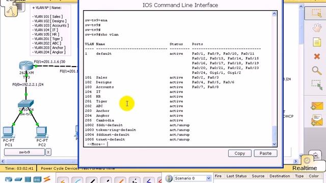Screen dimensions: 326x183
Task: Click the 2950-24 switch device
Action: click(x=26, y=104)
